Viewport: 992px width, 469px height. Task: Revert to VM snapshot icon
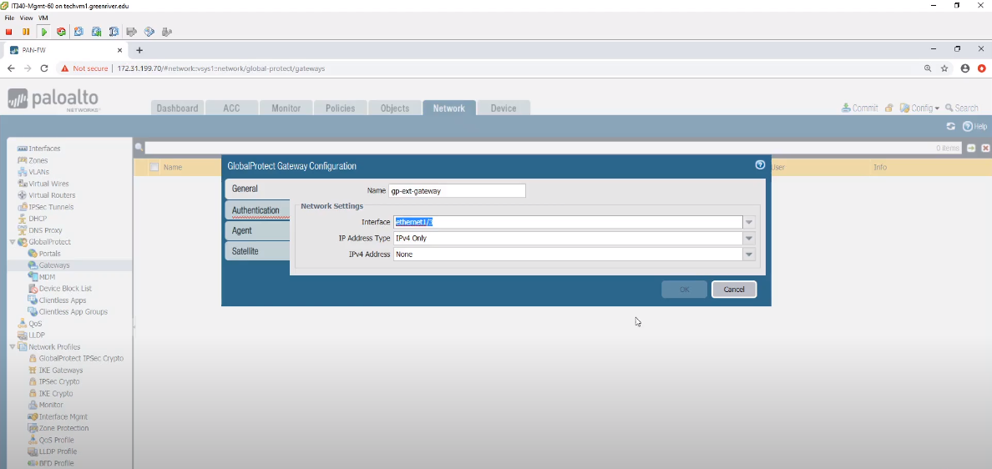[96, 32]
